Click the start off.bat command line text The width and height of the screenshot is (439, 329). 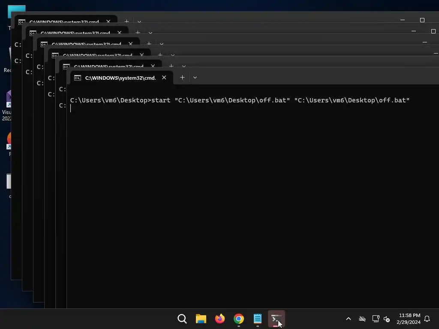tap(240, 100)
